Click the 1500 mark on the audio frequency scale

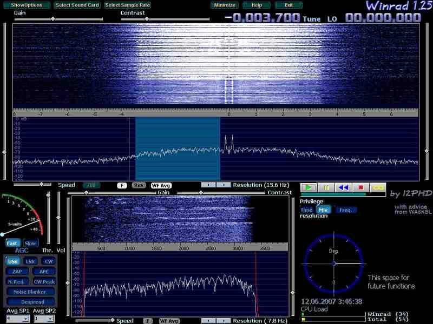156,248
